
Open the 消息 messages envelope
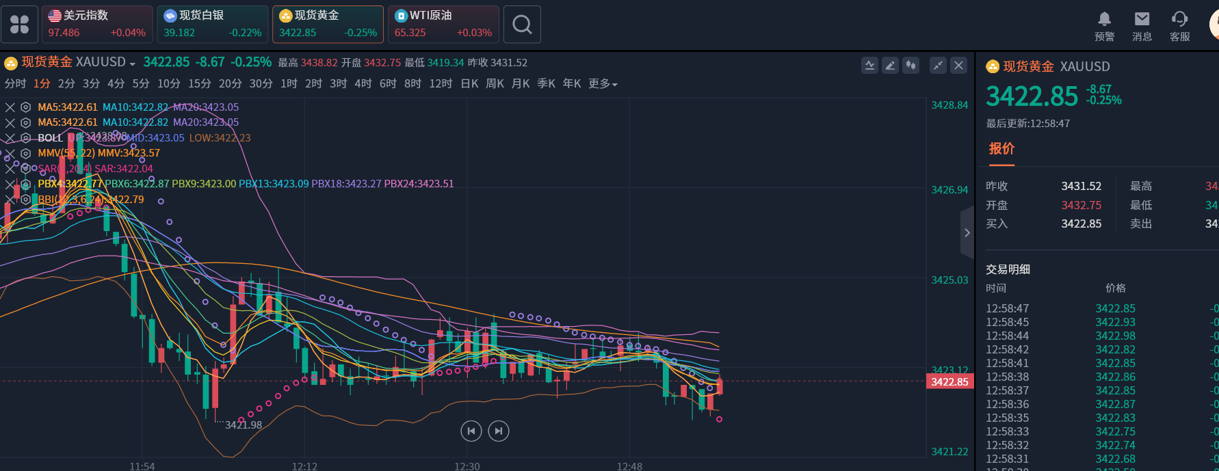tap(1142, 26)
